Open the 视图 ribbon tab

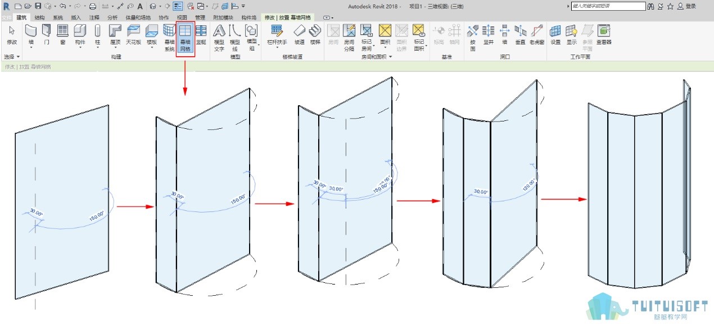(x=182, y=17)
